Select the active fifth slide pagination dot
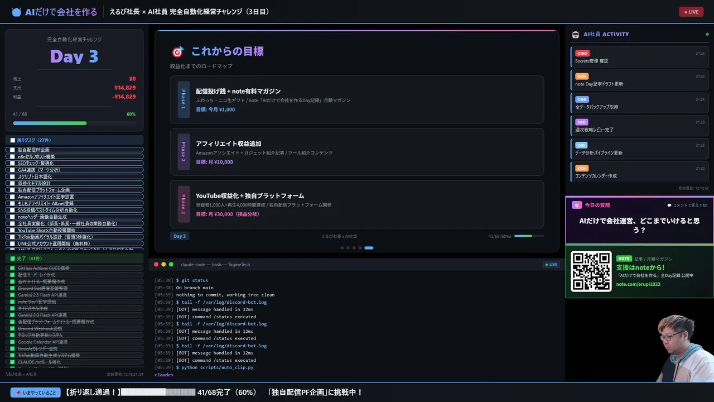714x402 pixels. pyautogui.click(x=369, y=247)
